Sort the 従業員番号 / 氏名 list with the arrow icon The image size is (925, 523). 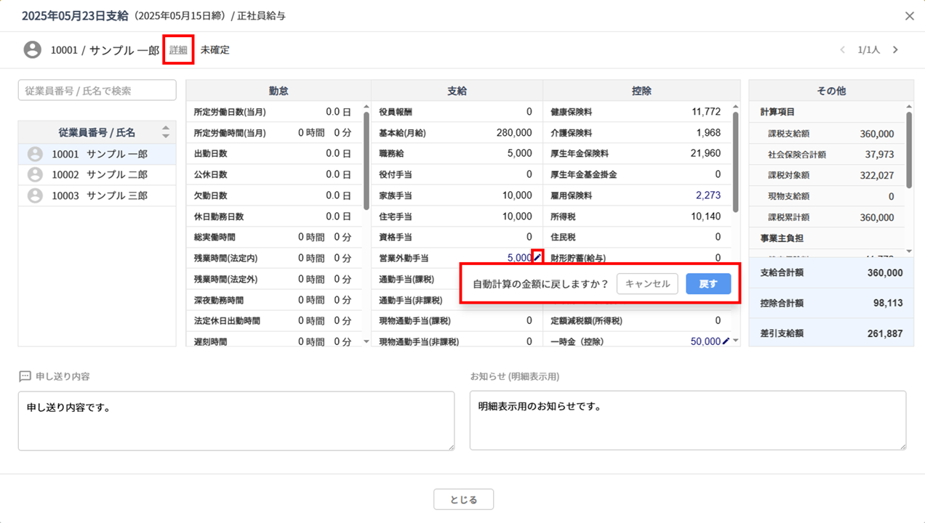(166, 132)
